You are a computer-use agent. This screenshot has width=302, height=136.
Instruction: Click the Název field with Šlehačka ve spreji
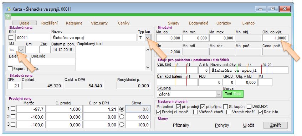pos(94,38)
